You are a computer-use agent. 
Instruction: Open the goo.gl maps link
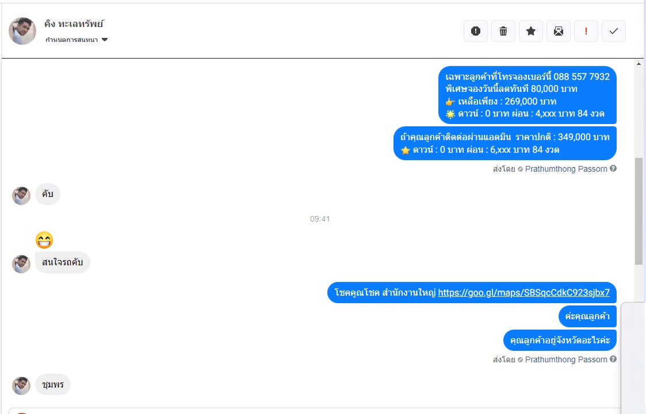[523, 293]
